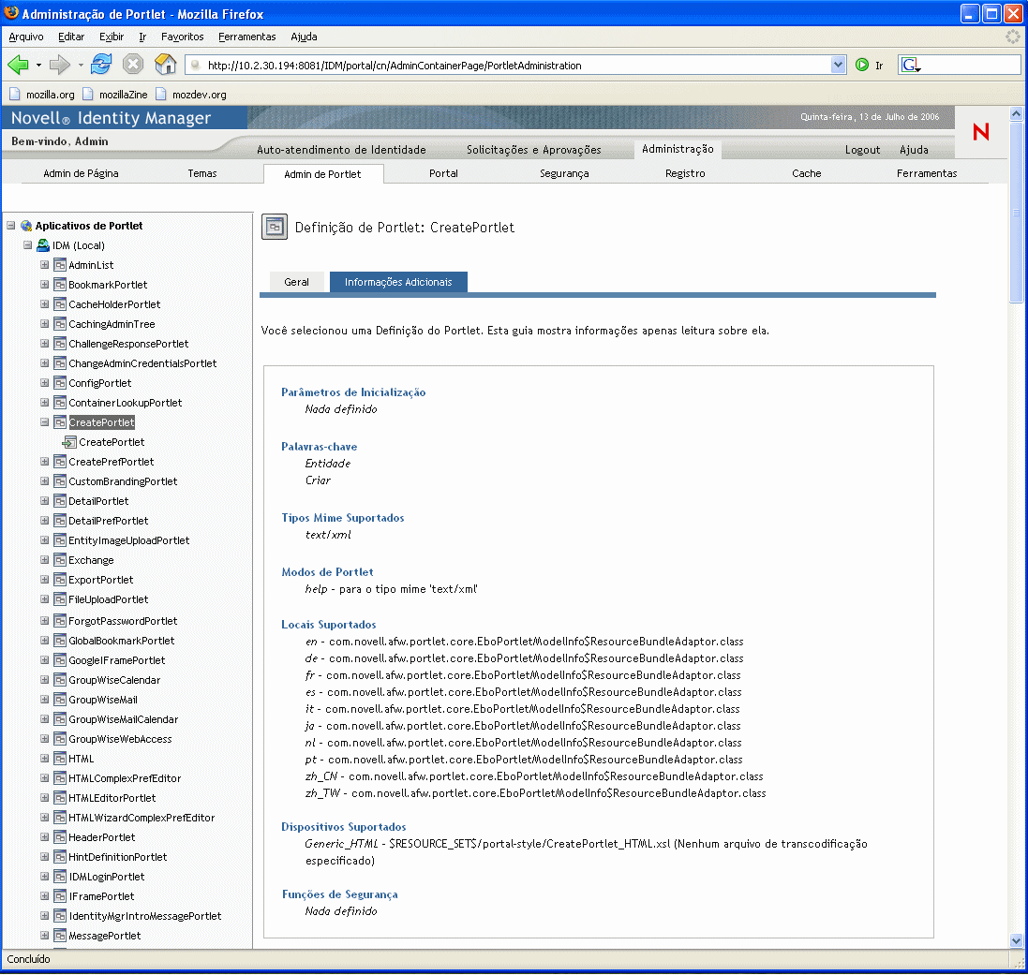This screenshot has height=975, width=1028.
Task: Click the AdminList portlet icon in the tree
Action: point(60,265)
